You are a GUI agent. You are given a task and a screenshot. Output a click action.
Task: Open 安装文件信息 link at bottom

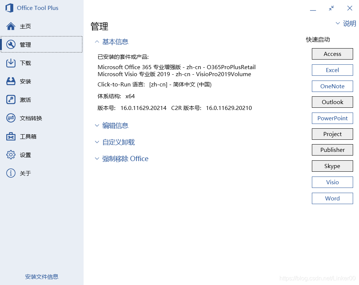[42, 277]
